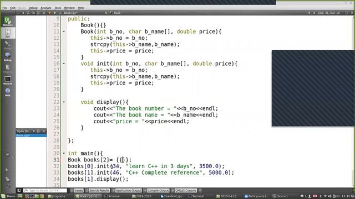This screenshot has height=199, width=355.
Task: Open the QML/JS Console pane
Action: (x=184, y=190)
